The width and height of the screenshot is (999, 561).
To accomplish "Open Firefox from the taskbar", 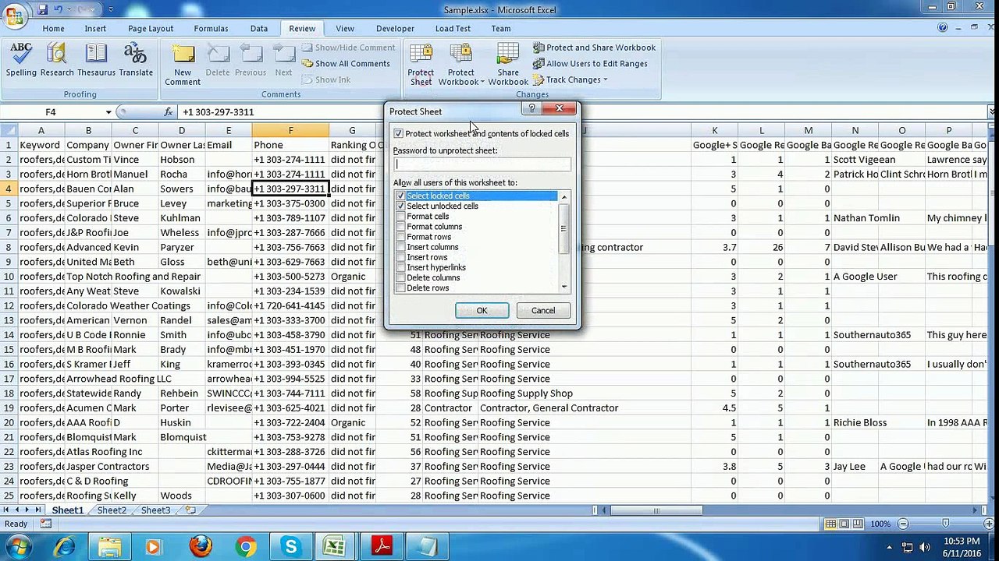I will (x=201, y=547).
